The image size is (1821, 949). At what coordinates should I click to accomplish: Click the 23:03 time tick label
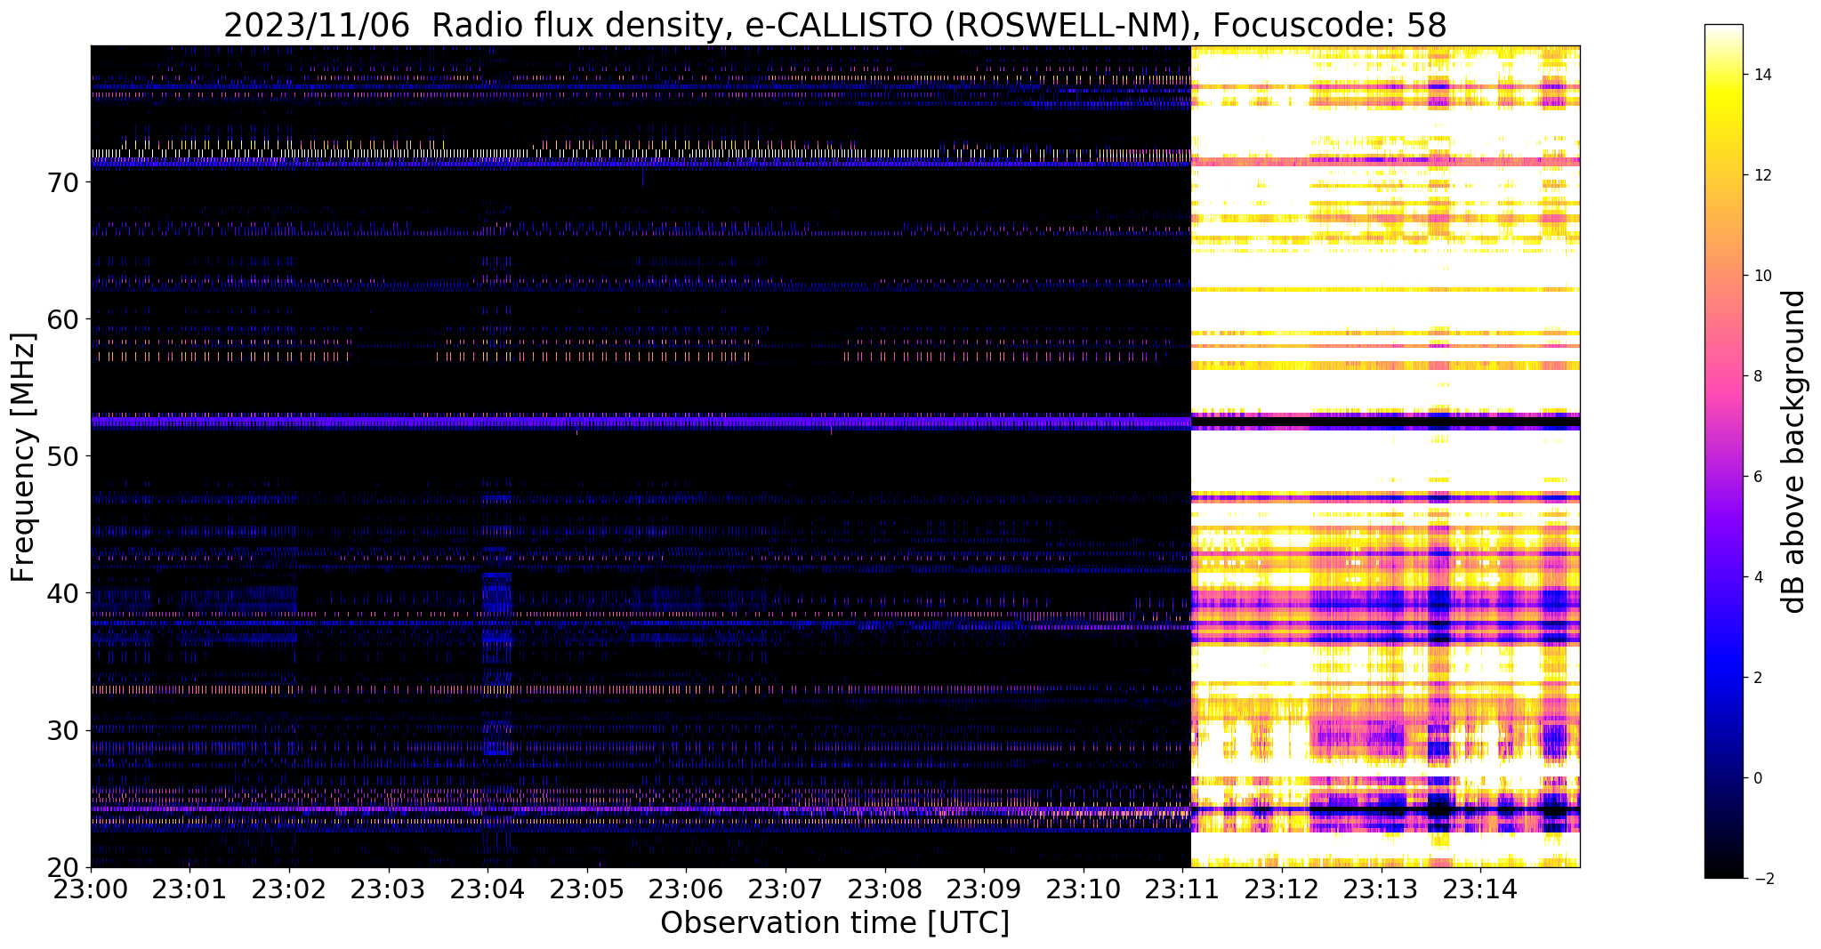point(389,889)
